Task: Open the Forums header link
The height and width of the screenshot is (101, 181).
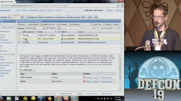Action: tap(43, 10)
